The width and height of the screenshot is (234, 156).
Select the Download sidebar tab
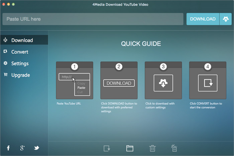[22, 40]
